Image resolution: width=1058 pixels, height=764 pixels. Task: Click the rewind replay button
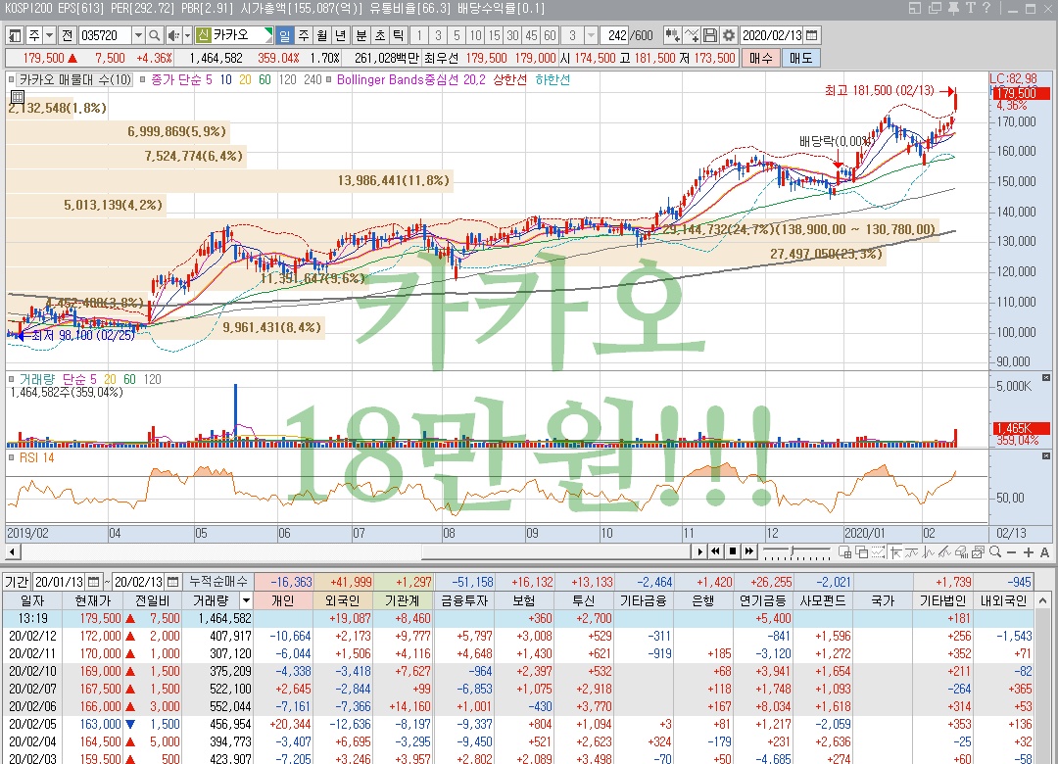coord(716,551)
